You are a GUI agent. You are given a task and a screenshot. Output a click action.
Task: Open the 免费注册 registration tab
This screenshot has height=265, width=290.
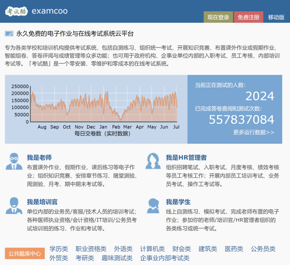(248, 17)
